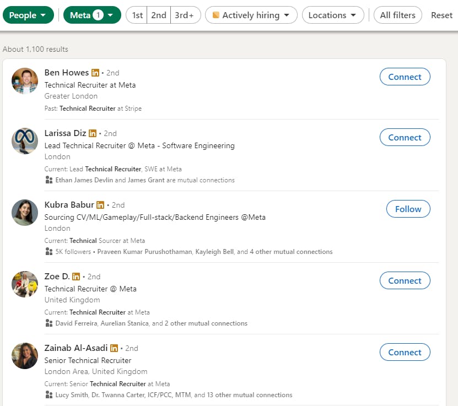Follow Kubra Babur

point(408,209)
